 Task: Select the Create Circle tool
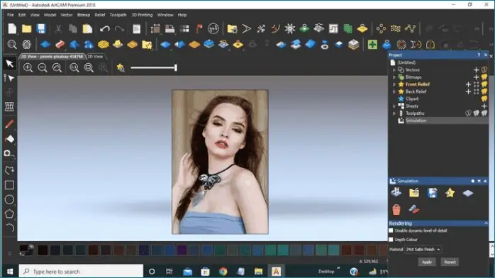pyautogui.click(x=9, y=199)
